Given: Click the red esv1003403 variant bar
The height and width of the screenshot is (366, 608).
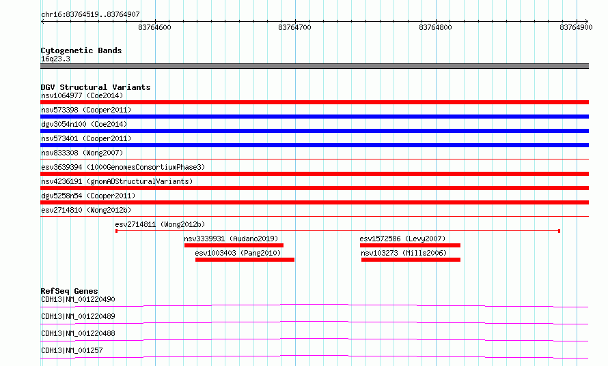Looking at the screenshot, I should pos(245,260).
